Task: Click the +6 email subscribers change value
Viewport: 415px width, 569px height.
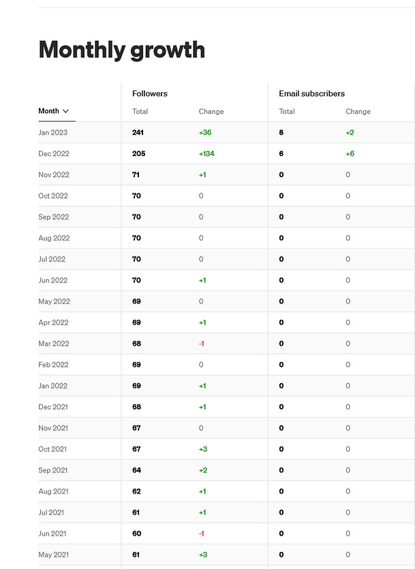Action: [x=350, y=153]
